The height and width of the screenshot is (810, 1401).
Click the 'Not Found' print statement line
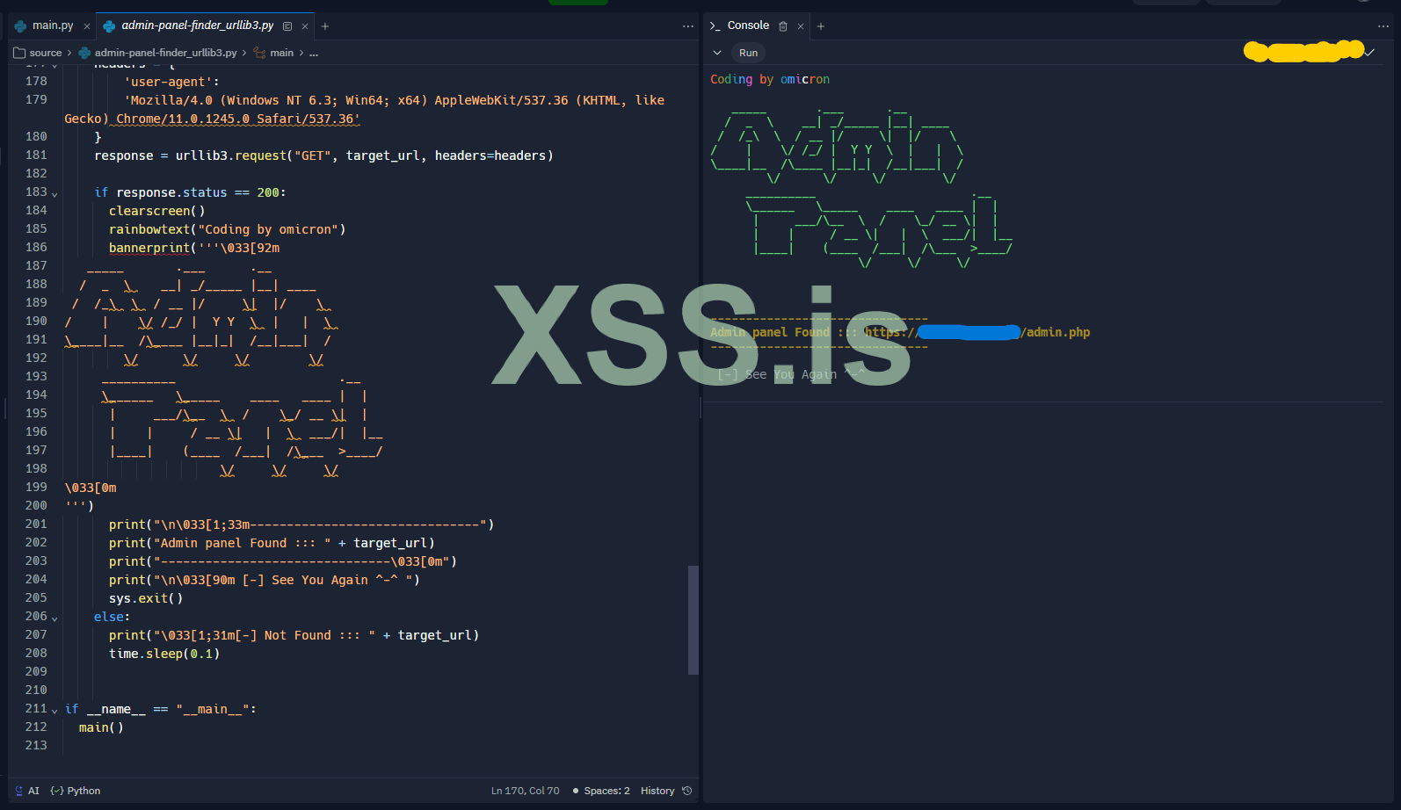(294, 635)
